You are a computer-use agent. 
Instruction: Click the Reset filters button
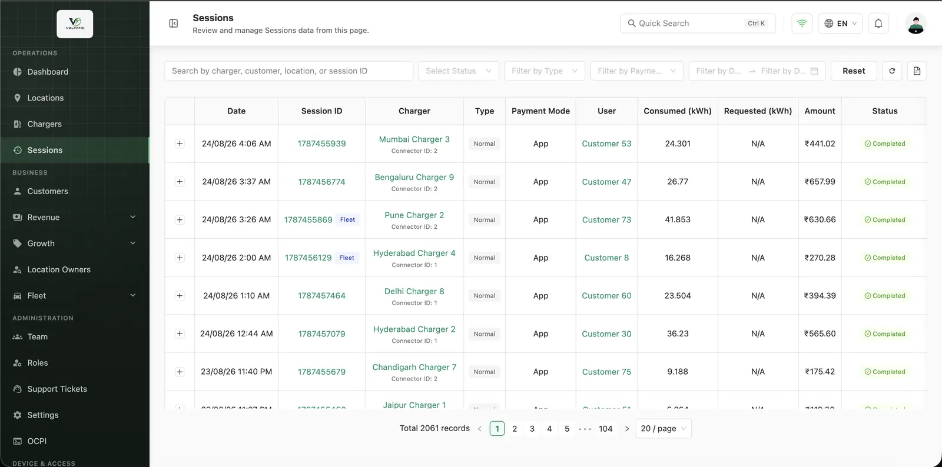pos(854,71)
